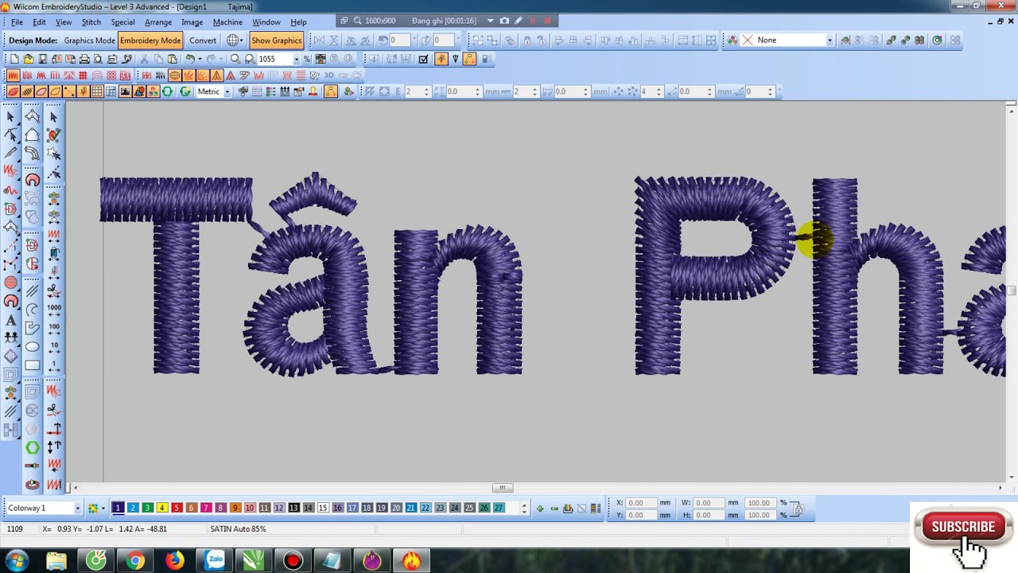Viewport: 1018px width, 573px height.
Task: Open the dropdown beside color palette icon
Action: 103,509
